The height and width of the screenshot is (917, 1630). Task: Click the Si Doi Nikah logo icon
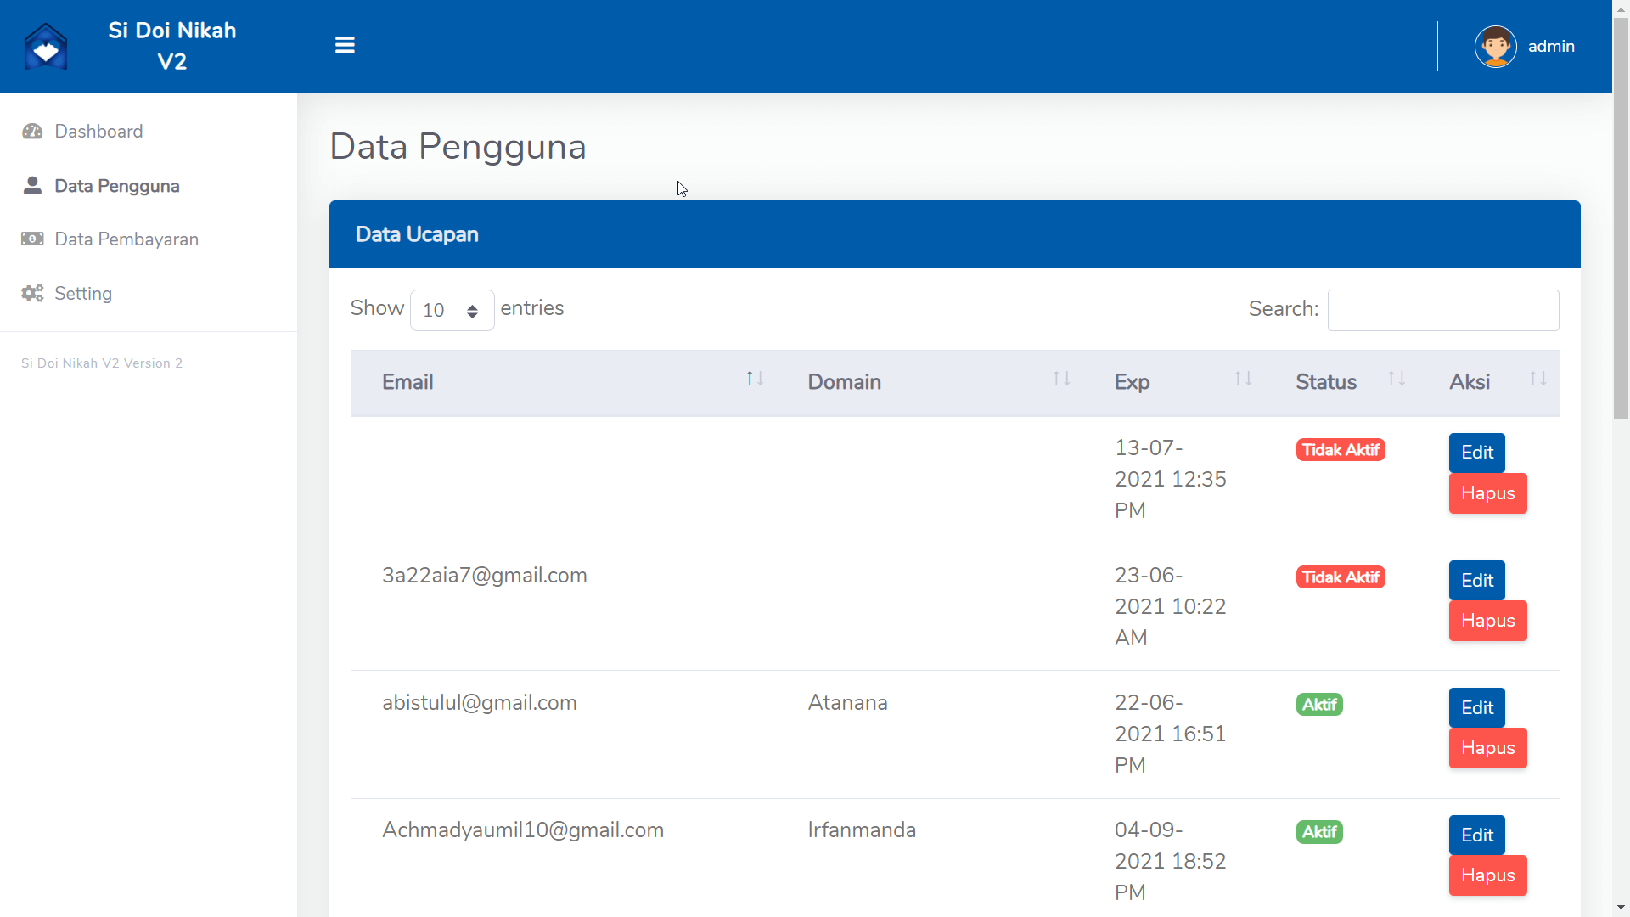(46, 47)
